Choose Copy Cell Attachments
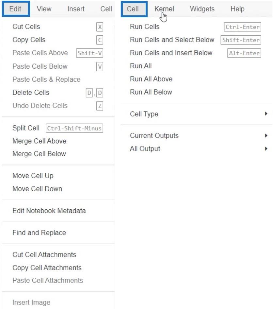 point(58,268)
